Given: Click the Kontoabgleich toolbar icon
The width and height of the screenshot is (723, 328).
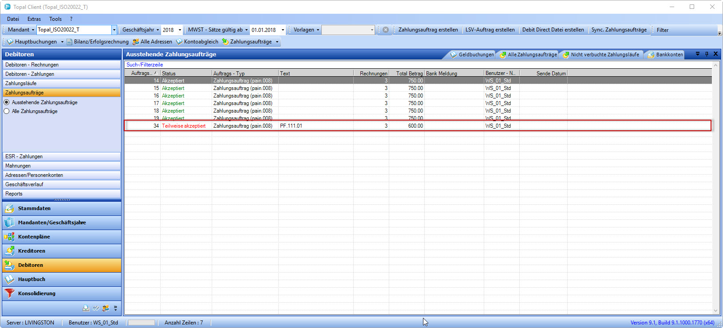Looking at the screenshot, I should 179,42.
